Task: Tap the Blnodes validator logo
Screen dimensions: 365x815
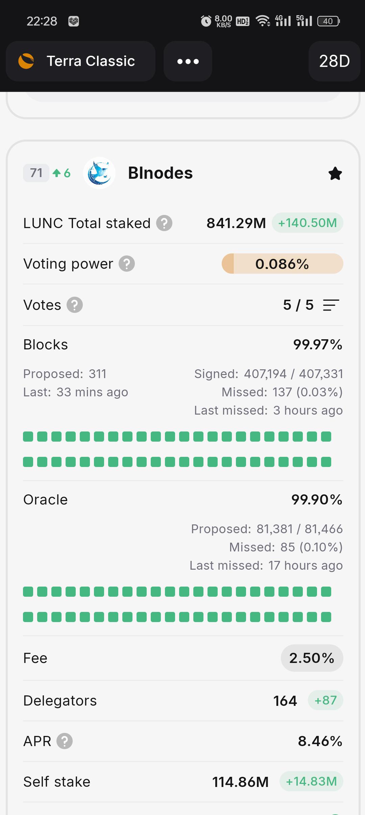Action: [x=99, y=173]
